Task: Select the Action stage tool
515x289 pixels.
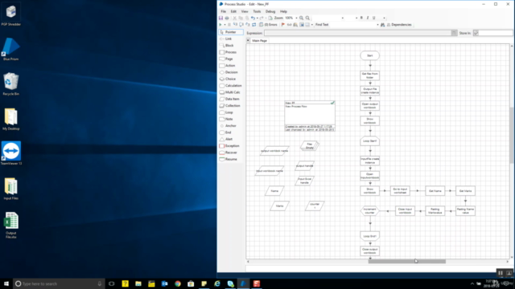Action: pyautogui.click(x=230, y=66)
